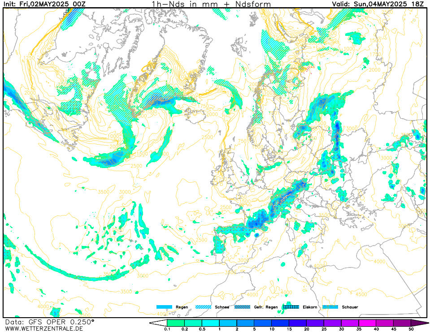Click the '25' color scale label
Image resolution: width=430 pixels, height=332 pixels.
(324, 329)
